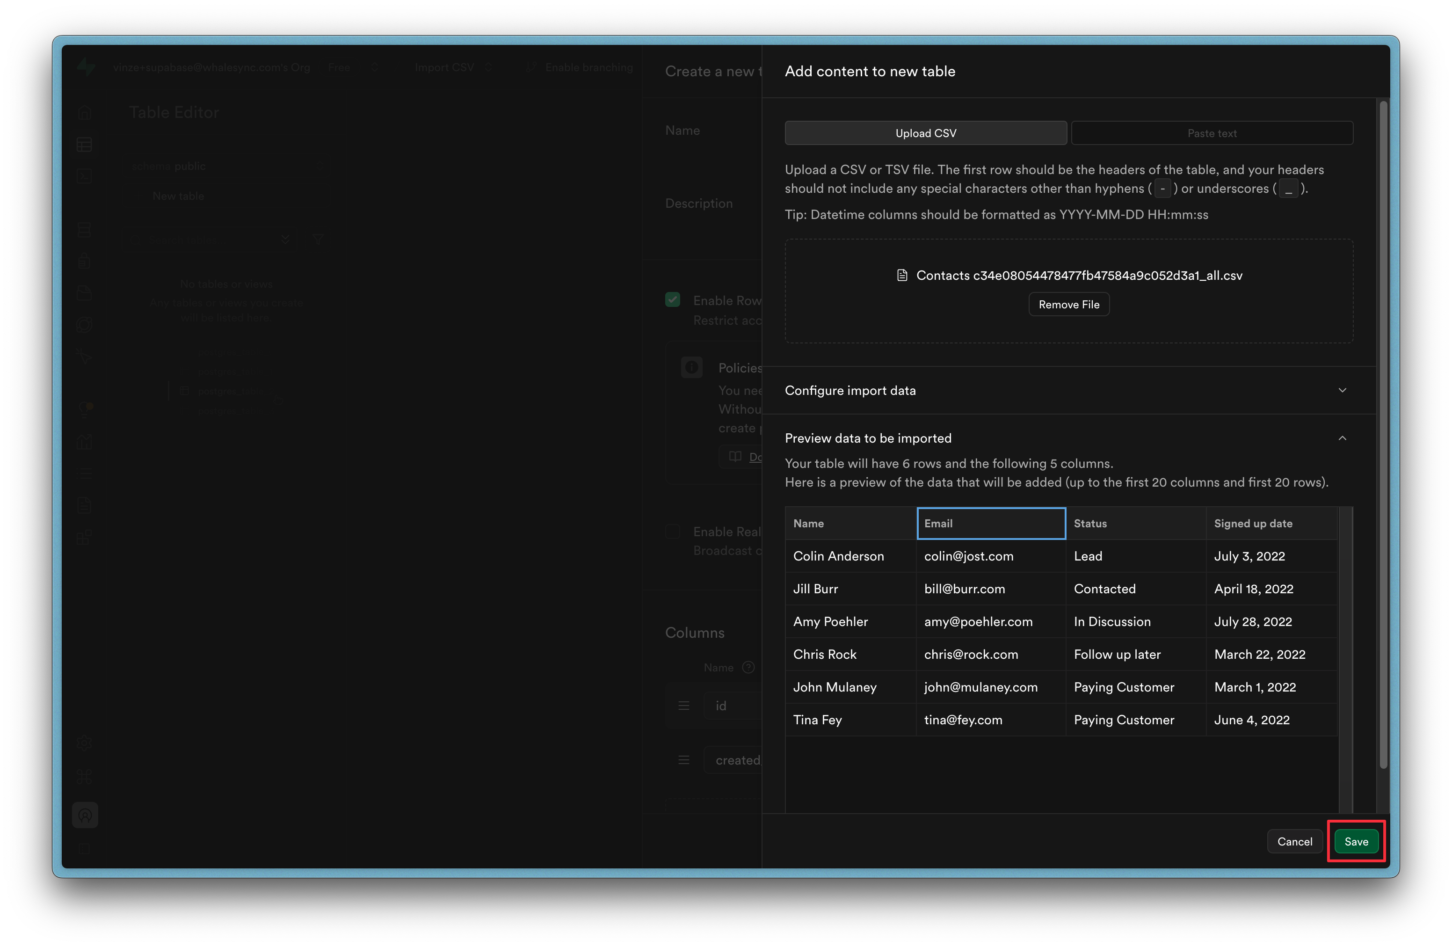Viewport: 1452px width, 947px height.
Task: Click the Email column header in preview
Action: tap(991, 524)
